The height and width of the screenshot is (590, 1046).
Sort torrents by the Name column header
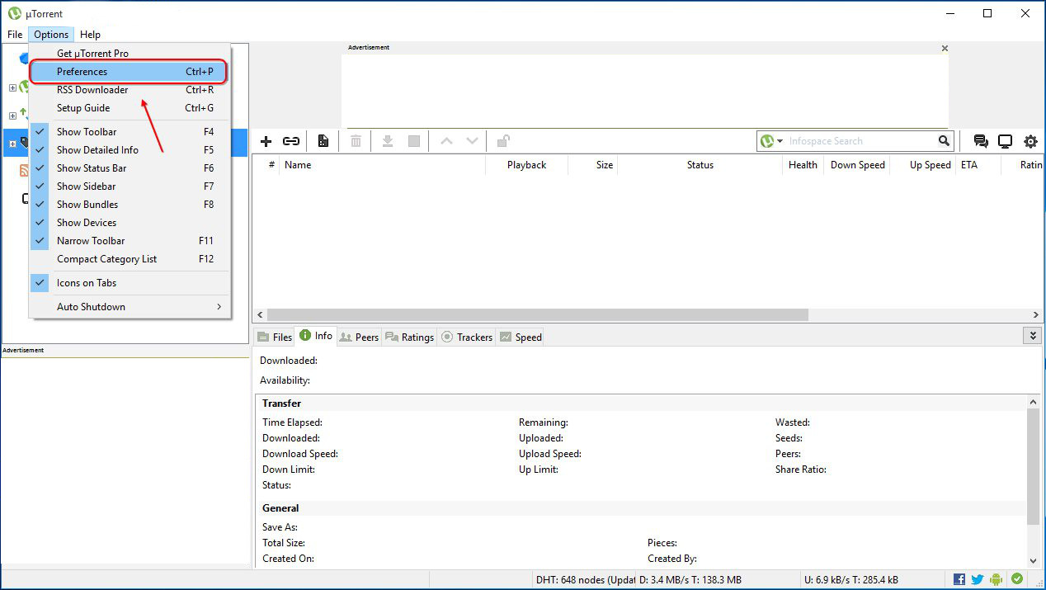point(382,165)
